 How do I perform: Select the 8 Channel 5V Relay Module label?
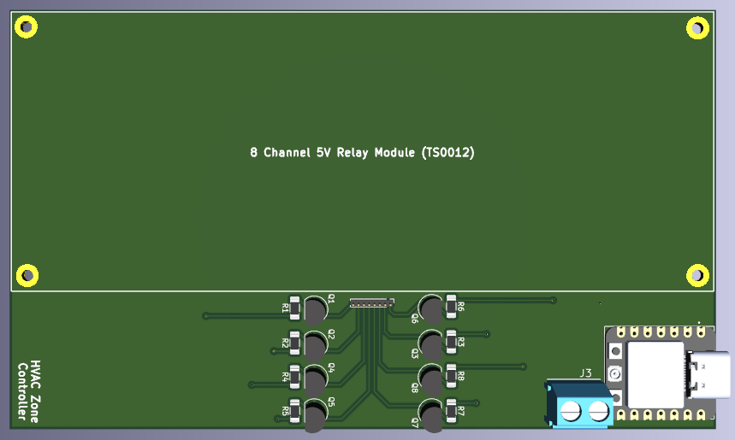362,153
